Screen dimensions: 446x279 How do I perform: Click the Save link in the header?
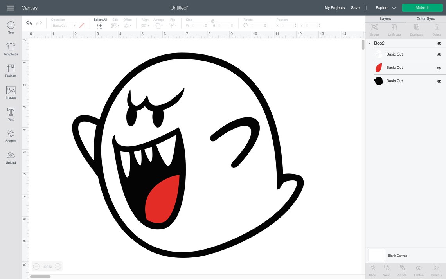pos(355,7)
